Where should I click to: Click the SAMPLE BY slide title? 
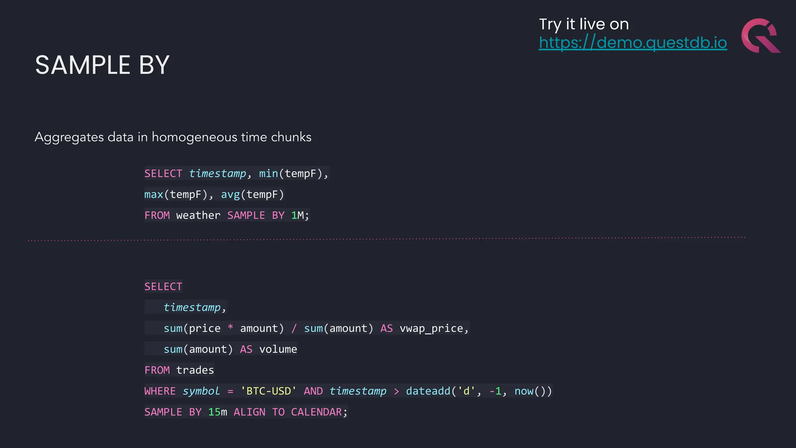click(102, 65)
